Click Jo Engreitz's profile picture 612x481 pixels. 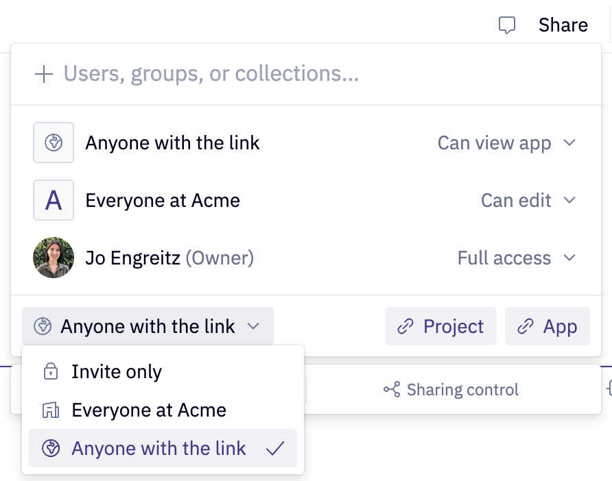click(x=54, y=258)
